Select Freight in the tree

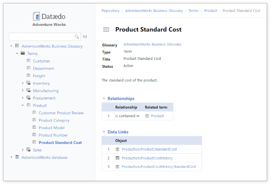39,76
